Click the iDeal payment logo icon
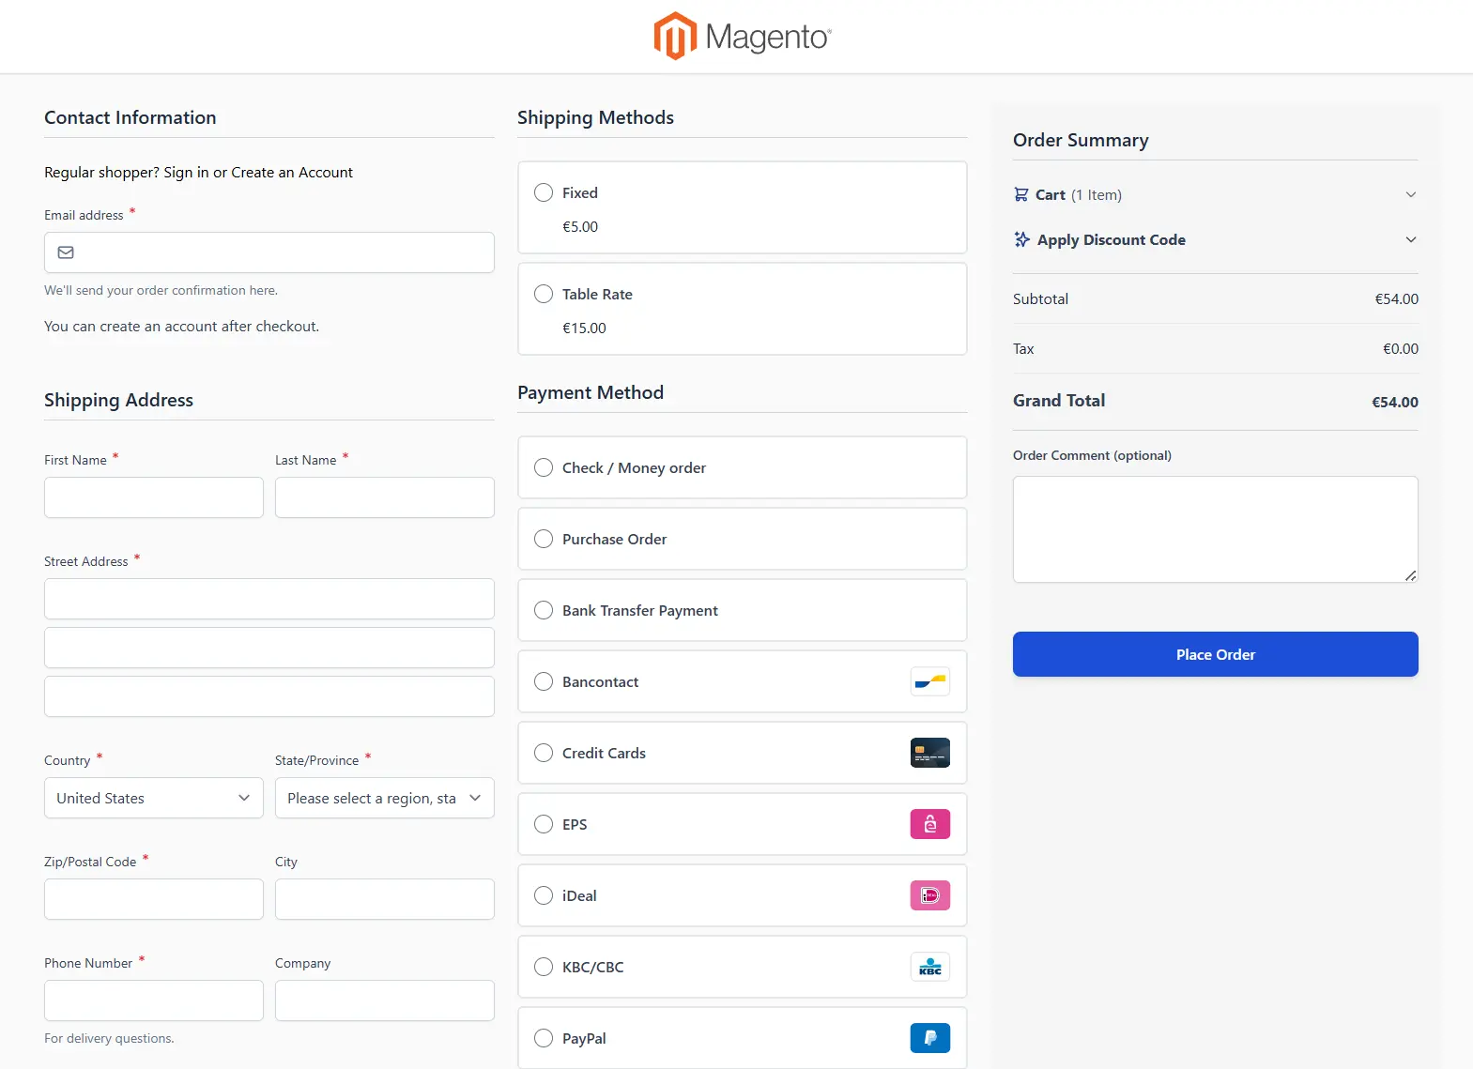1473x1069 pixels. [929, 895]
